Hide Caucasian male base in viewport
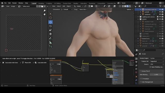Screen dimensions: 165x93 160,10
